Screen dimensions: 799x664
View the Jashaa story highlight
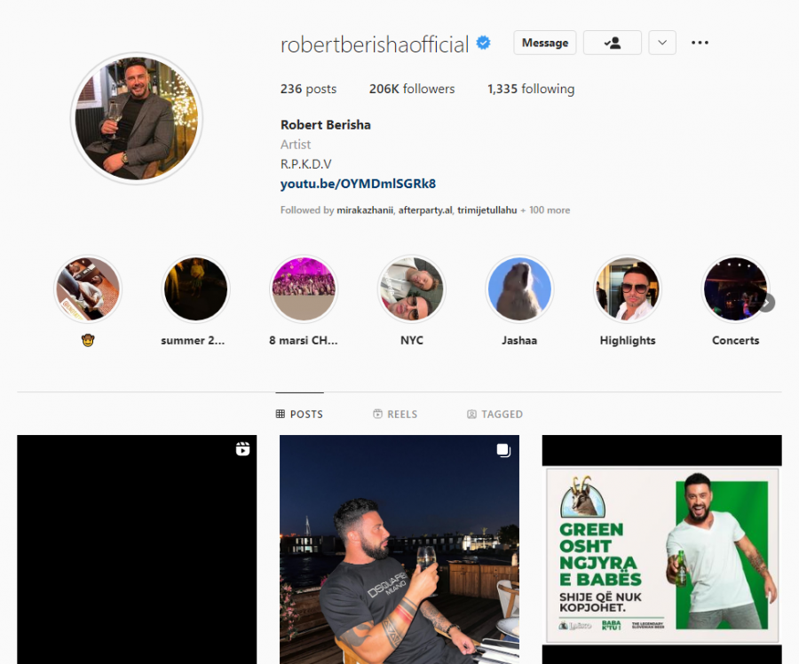click(519, 289)
